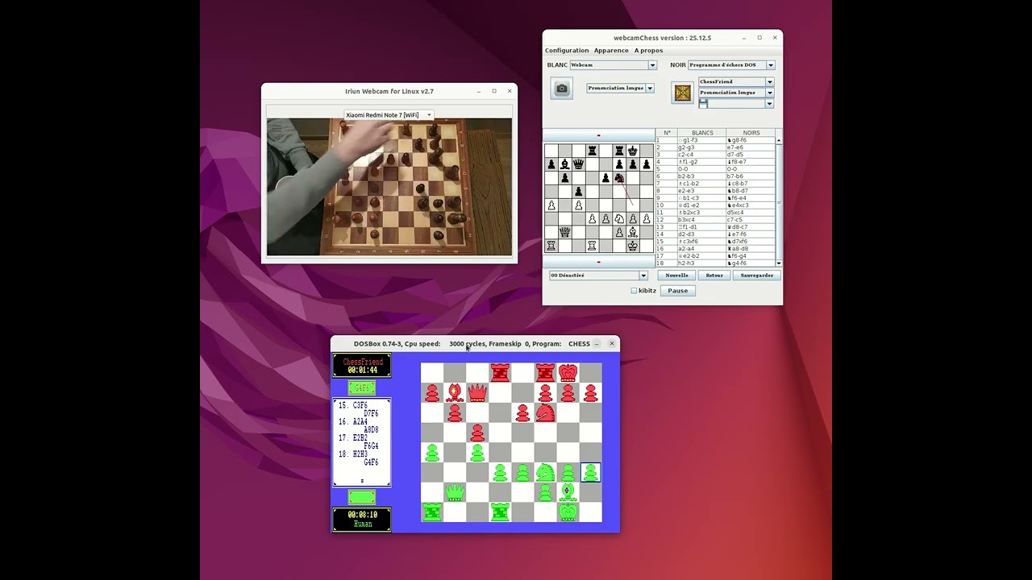
Task: Close the Iriun Webcam window
Action: coord(510,91)
